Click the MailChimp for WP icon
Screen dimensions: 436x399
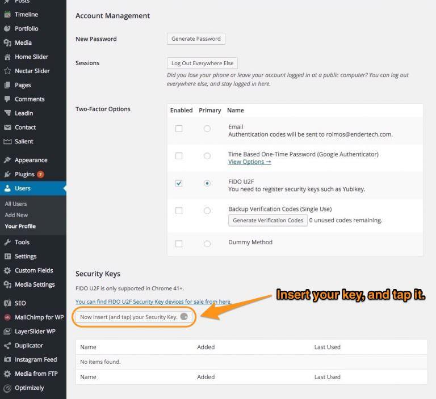pyautogui.click(x=7, y=317)
